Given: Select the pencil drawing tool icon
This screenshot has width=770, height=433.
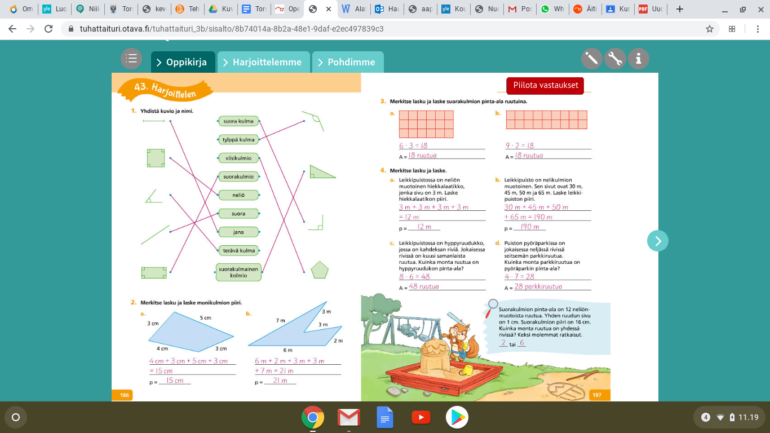Looking at the screenshot, I should pos(592,58).
